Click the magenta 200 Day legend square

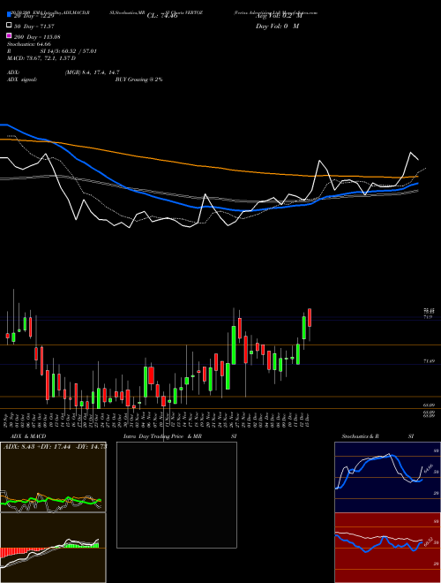point(9,35)
